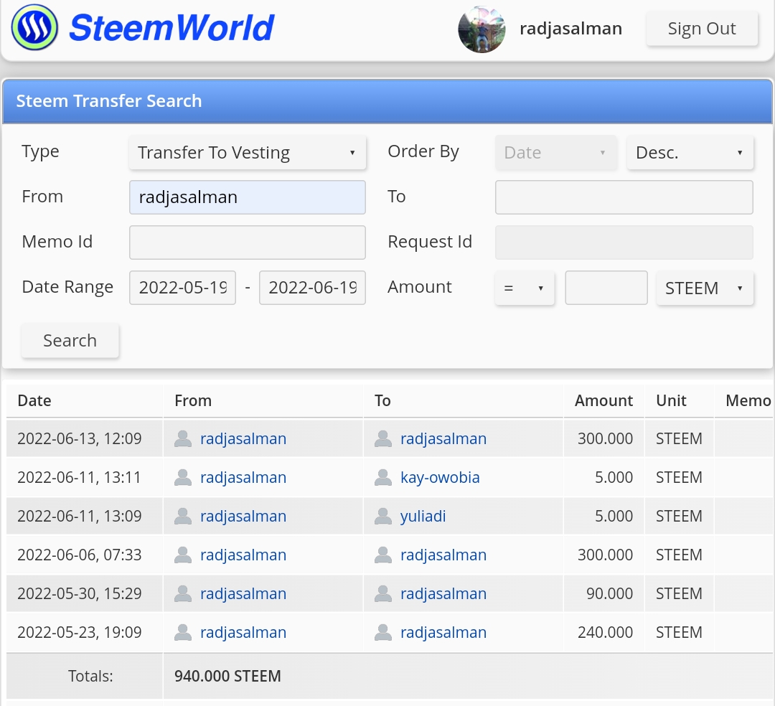This screenshot has height=706, width=775.
Task: Open To radjasalman link in 2022-05-23 row
Action: tap(443, 632)
